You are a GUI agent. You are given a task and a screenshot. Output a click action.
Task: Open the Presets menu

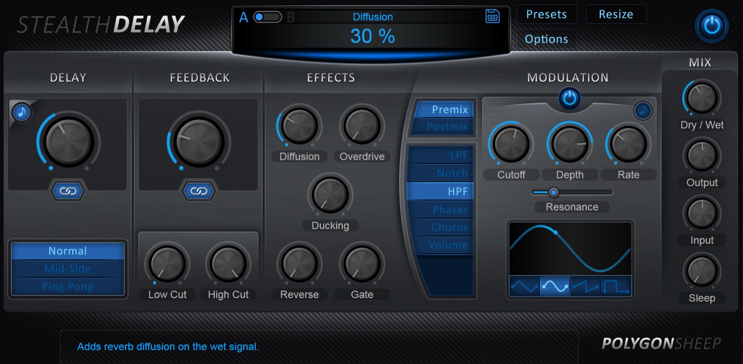click(547, 14)
